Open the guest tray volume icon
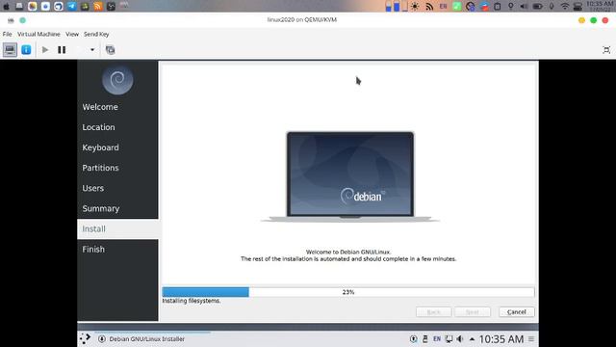This screenshot has width=616, height=347. [x=460, y=338]
